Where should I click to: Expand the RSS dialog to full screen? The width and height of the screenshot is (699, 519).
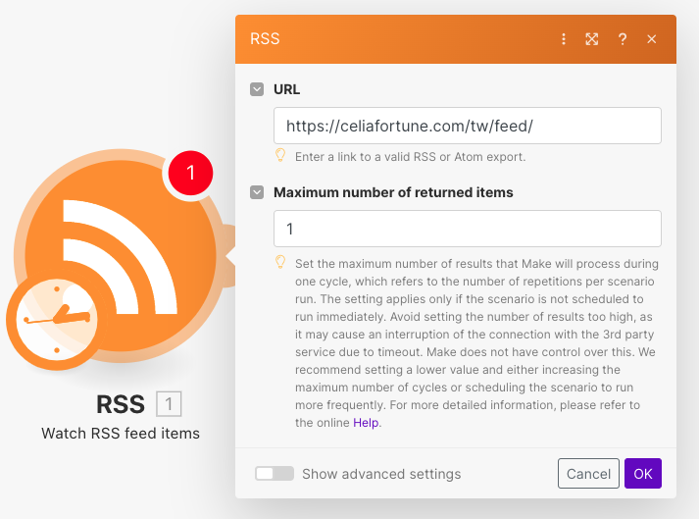pyautogui.click(x=592, y=39)
